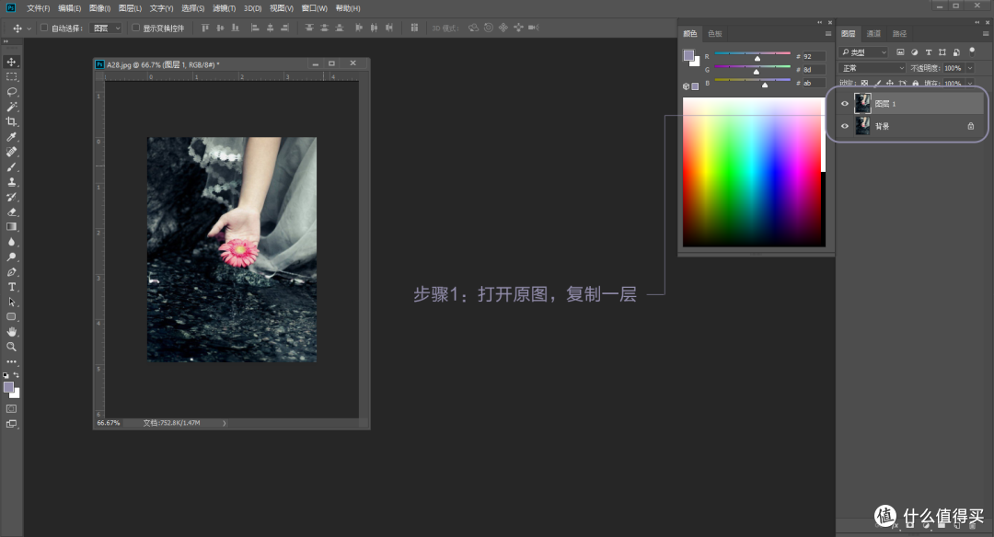994x537 pixels.
Task: Open the 滤镜 menu
Action: (x=224, y=7)
